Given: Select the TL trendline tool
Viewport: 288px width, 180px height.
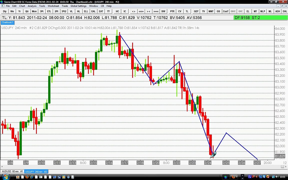Looking at the screenshot, I should (x=187, y=11).
